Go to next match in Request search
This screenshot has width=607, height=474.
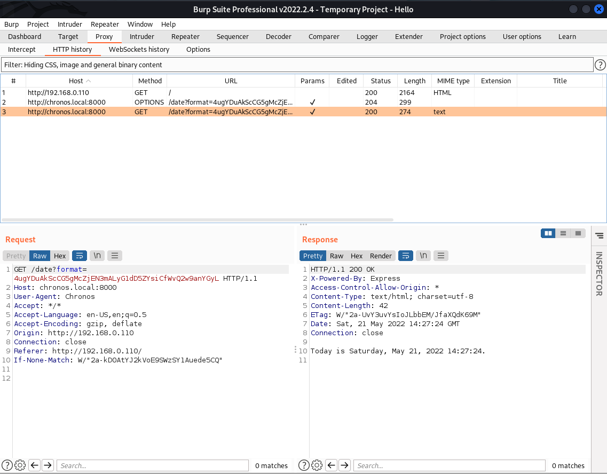(x=48, y=465)
